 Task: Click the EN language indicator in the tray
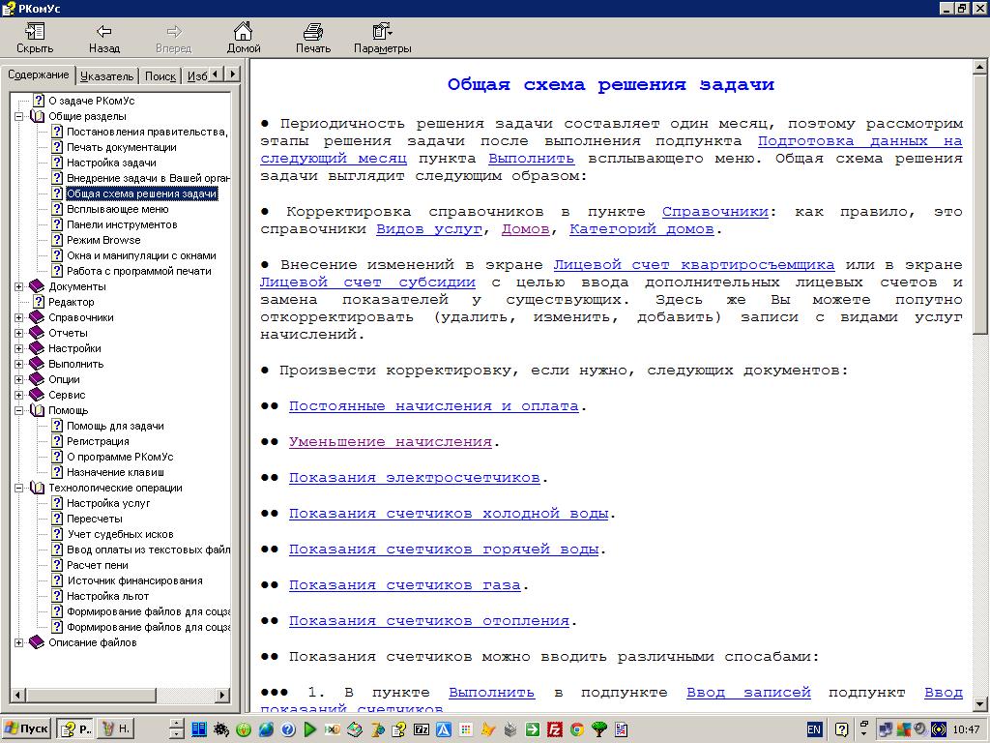pos(814,729)
